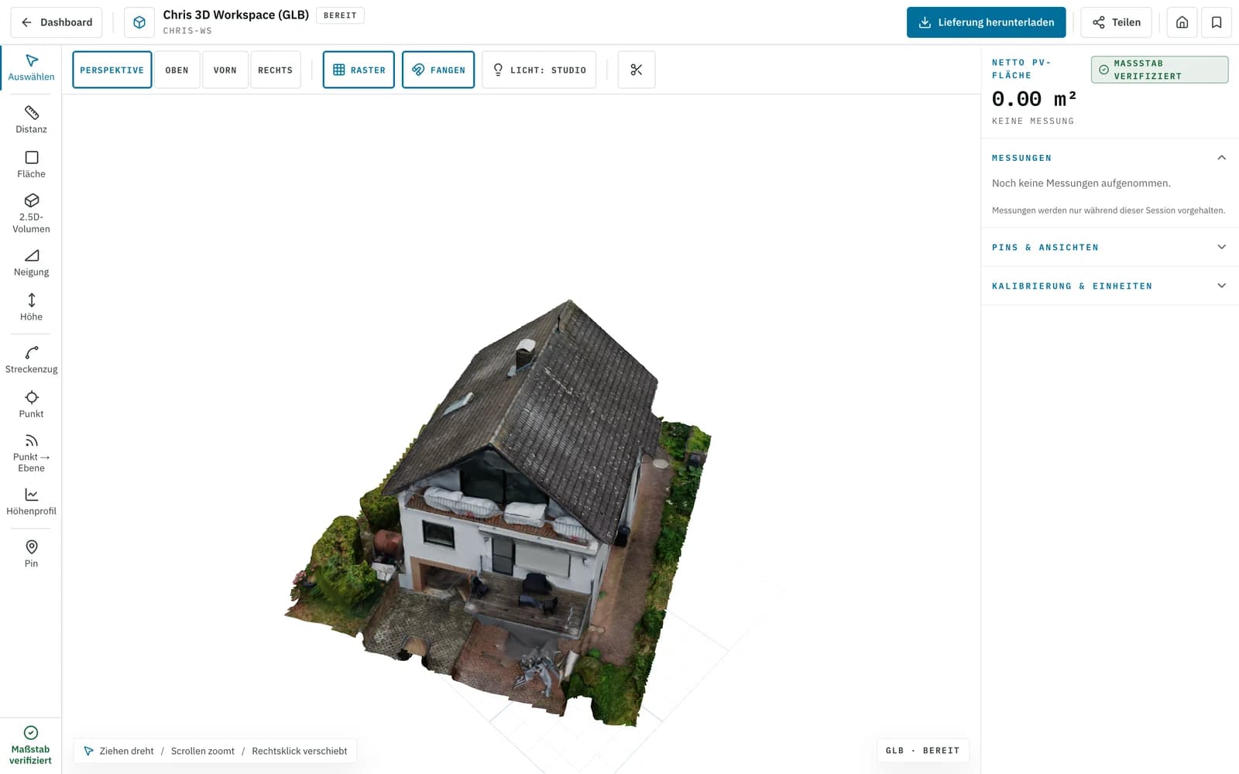The height and width of the screenshot is (774, 1239).
Task: Click the GLB · Bereit status chip
Action: click(923, 751)
